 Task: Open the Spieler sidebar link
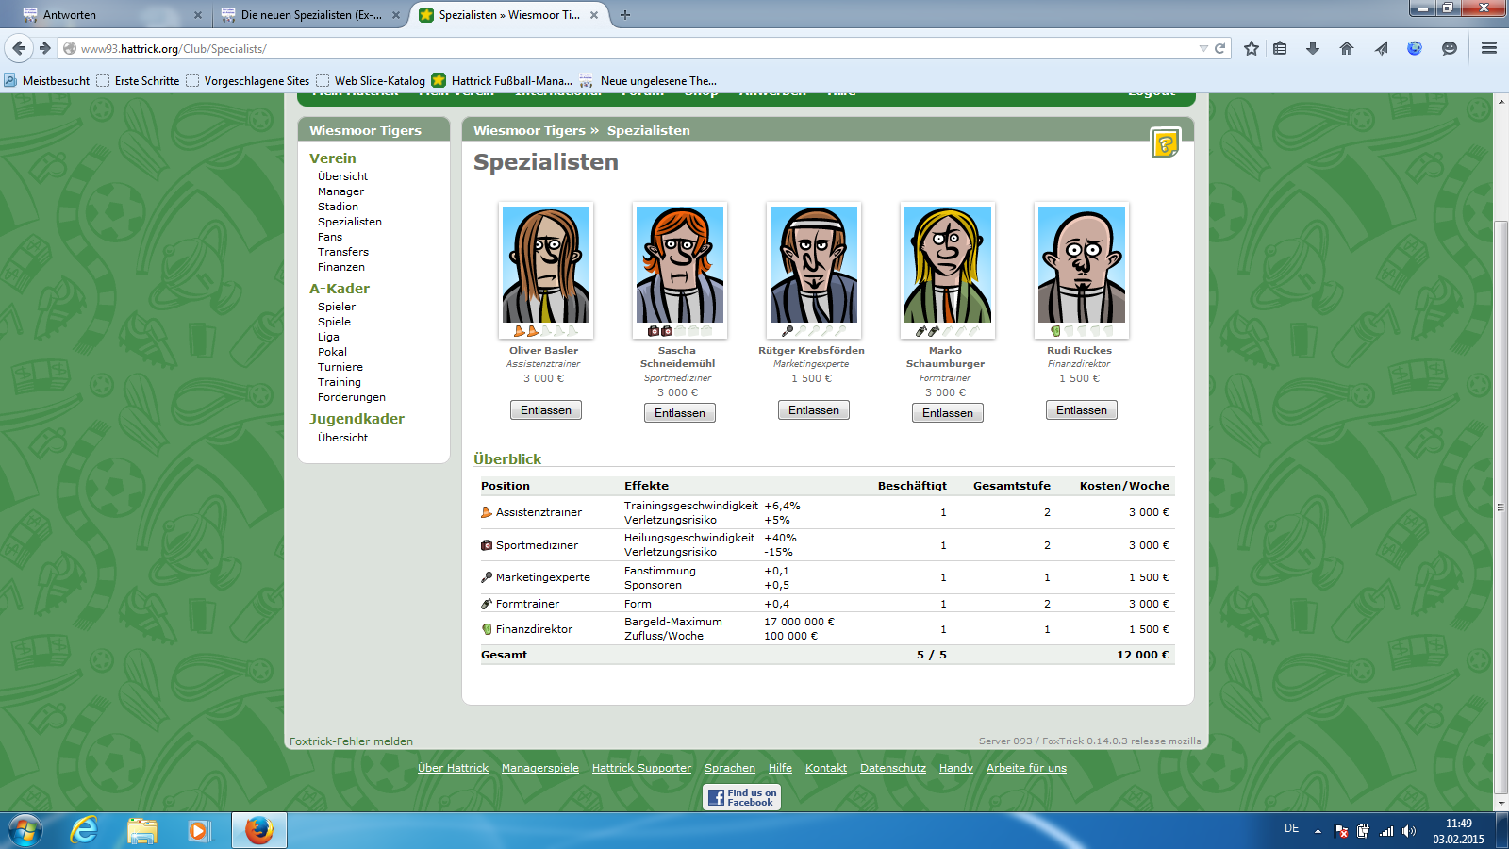337,307
